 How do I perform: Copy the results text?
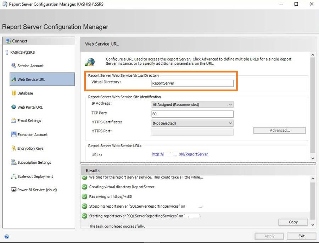click(293, 222)
